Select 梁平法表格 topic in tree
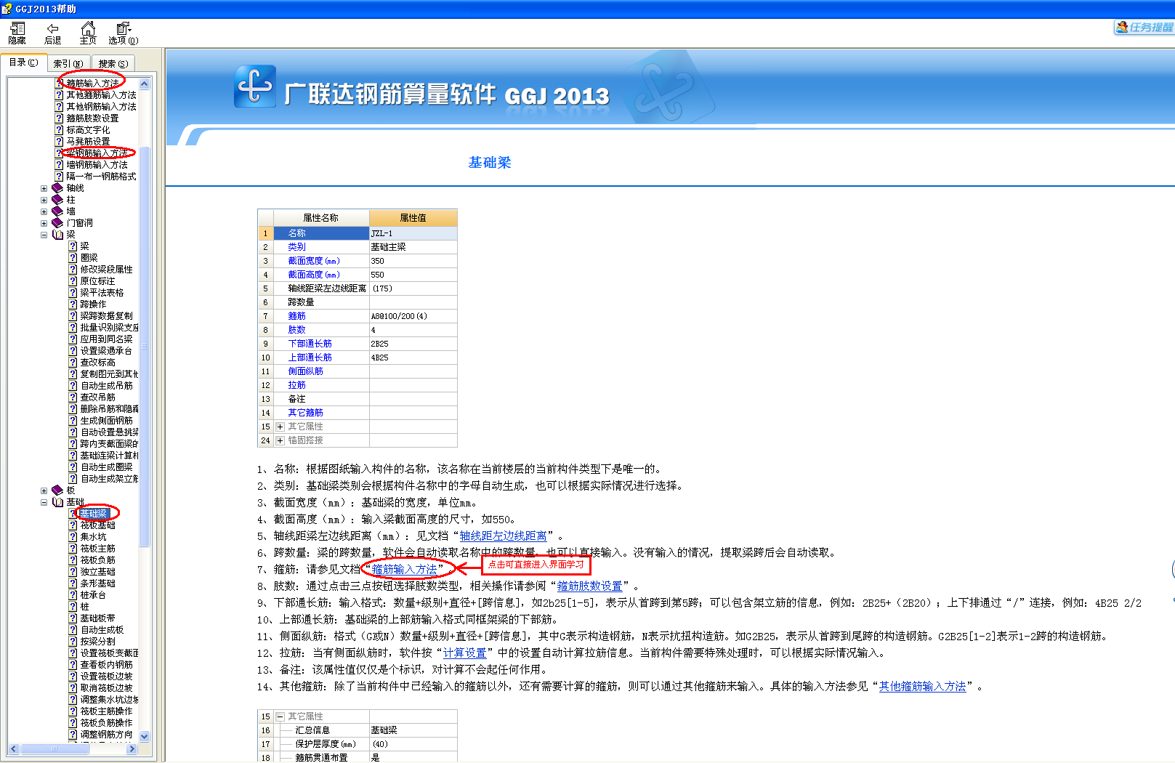This screenshot has width=1175, height=763. click(x=102, y=293)
